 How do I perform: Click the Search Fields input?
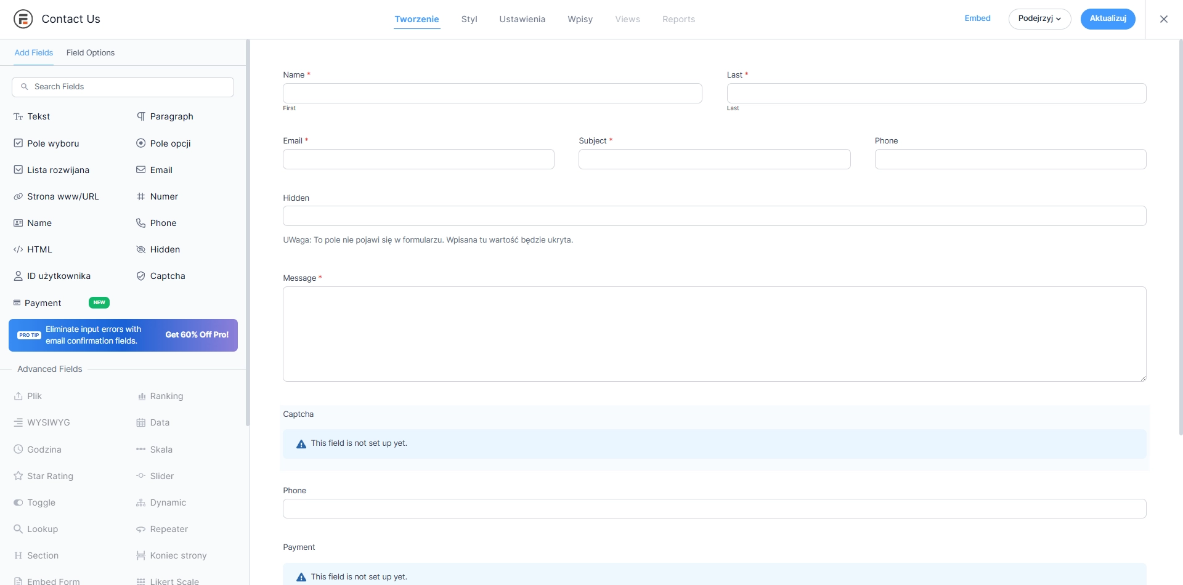click(123, 87)
